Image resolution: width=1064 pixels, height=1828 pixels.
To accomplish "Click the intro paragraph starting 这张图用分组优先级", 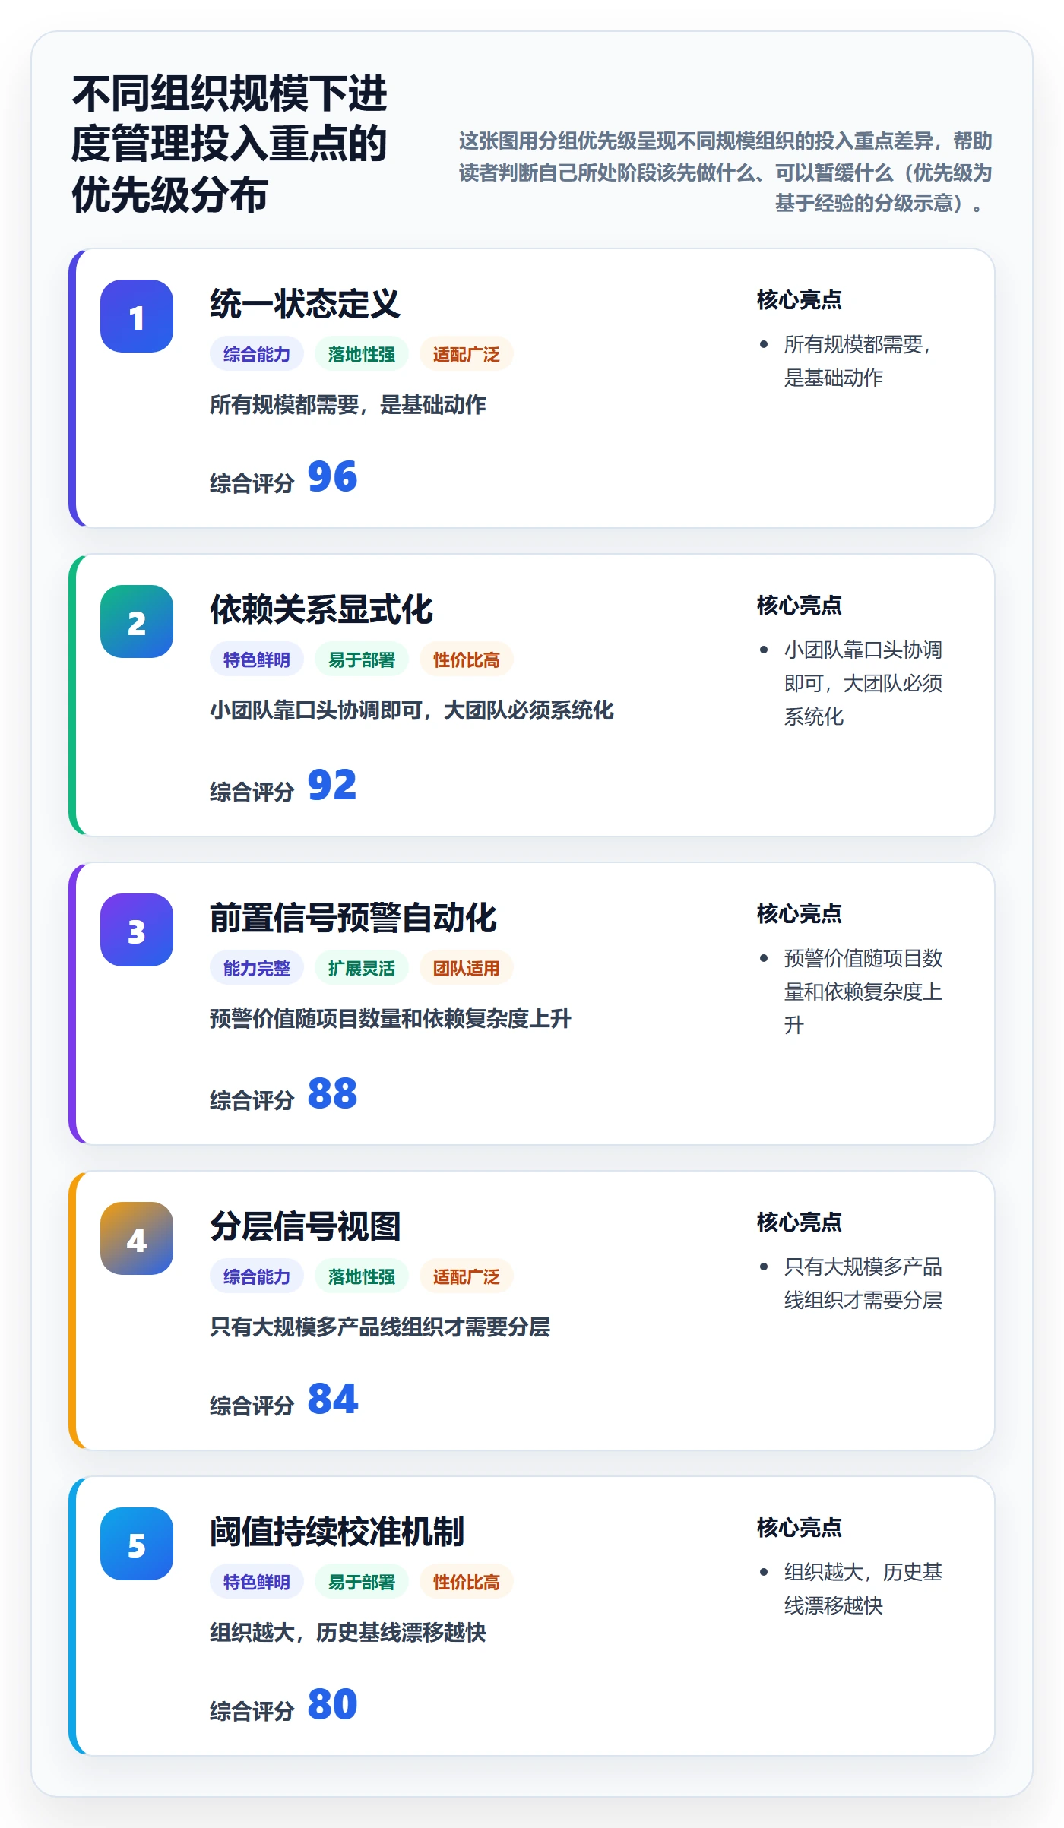I will point(726,172).
